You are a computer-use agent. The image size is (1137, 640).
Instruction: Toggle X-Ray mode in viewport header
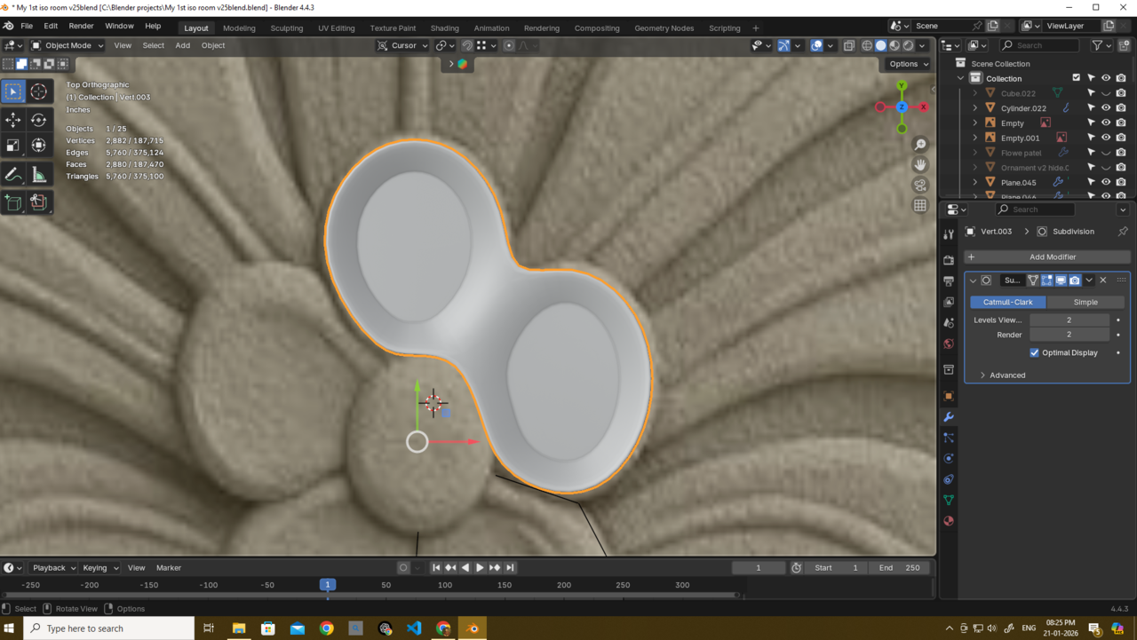point(849,45)
